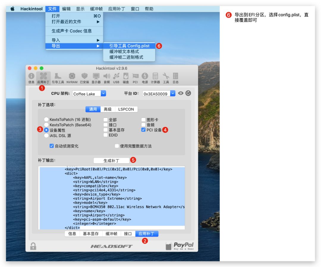Screen dimensions: 321x267
Task: Open the 文件 menu
Action: [x=52, y=9]
